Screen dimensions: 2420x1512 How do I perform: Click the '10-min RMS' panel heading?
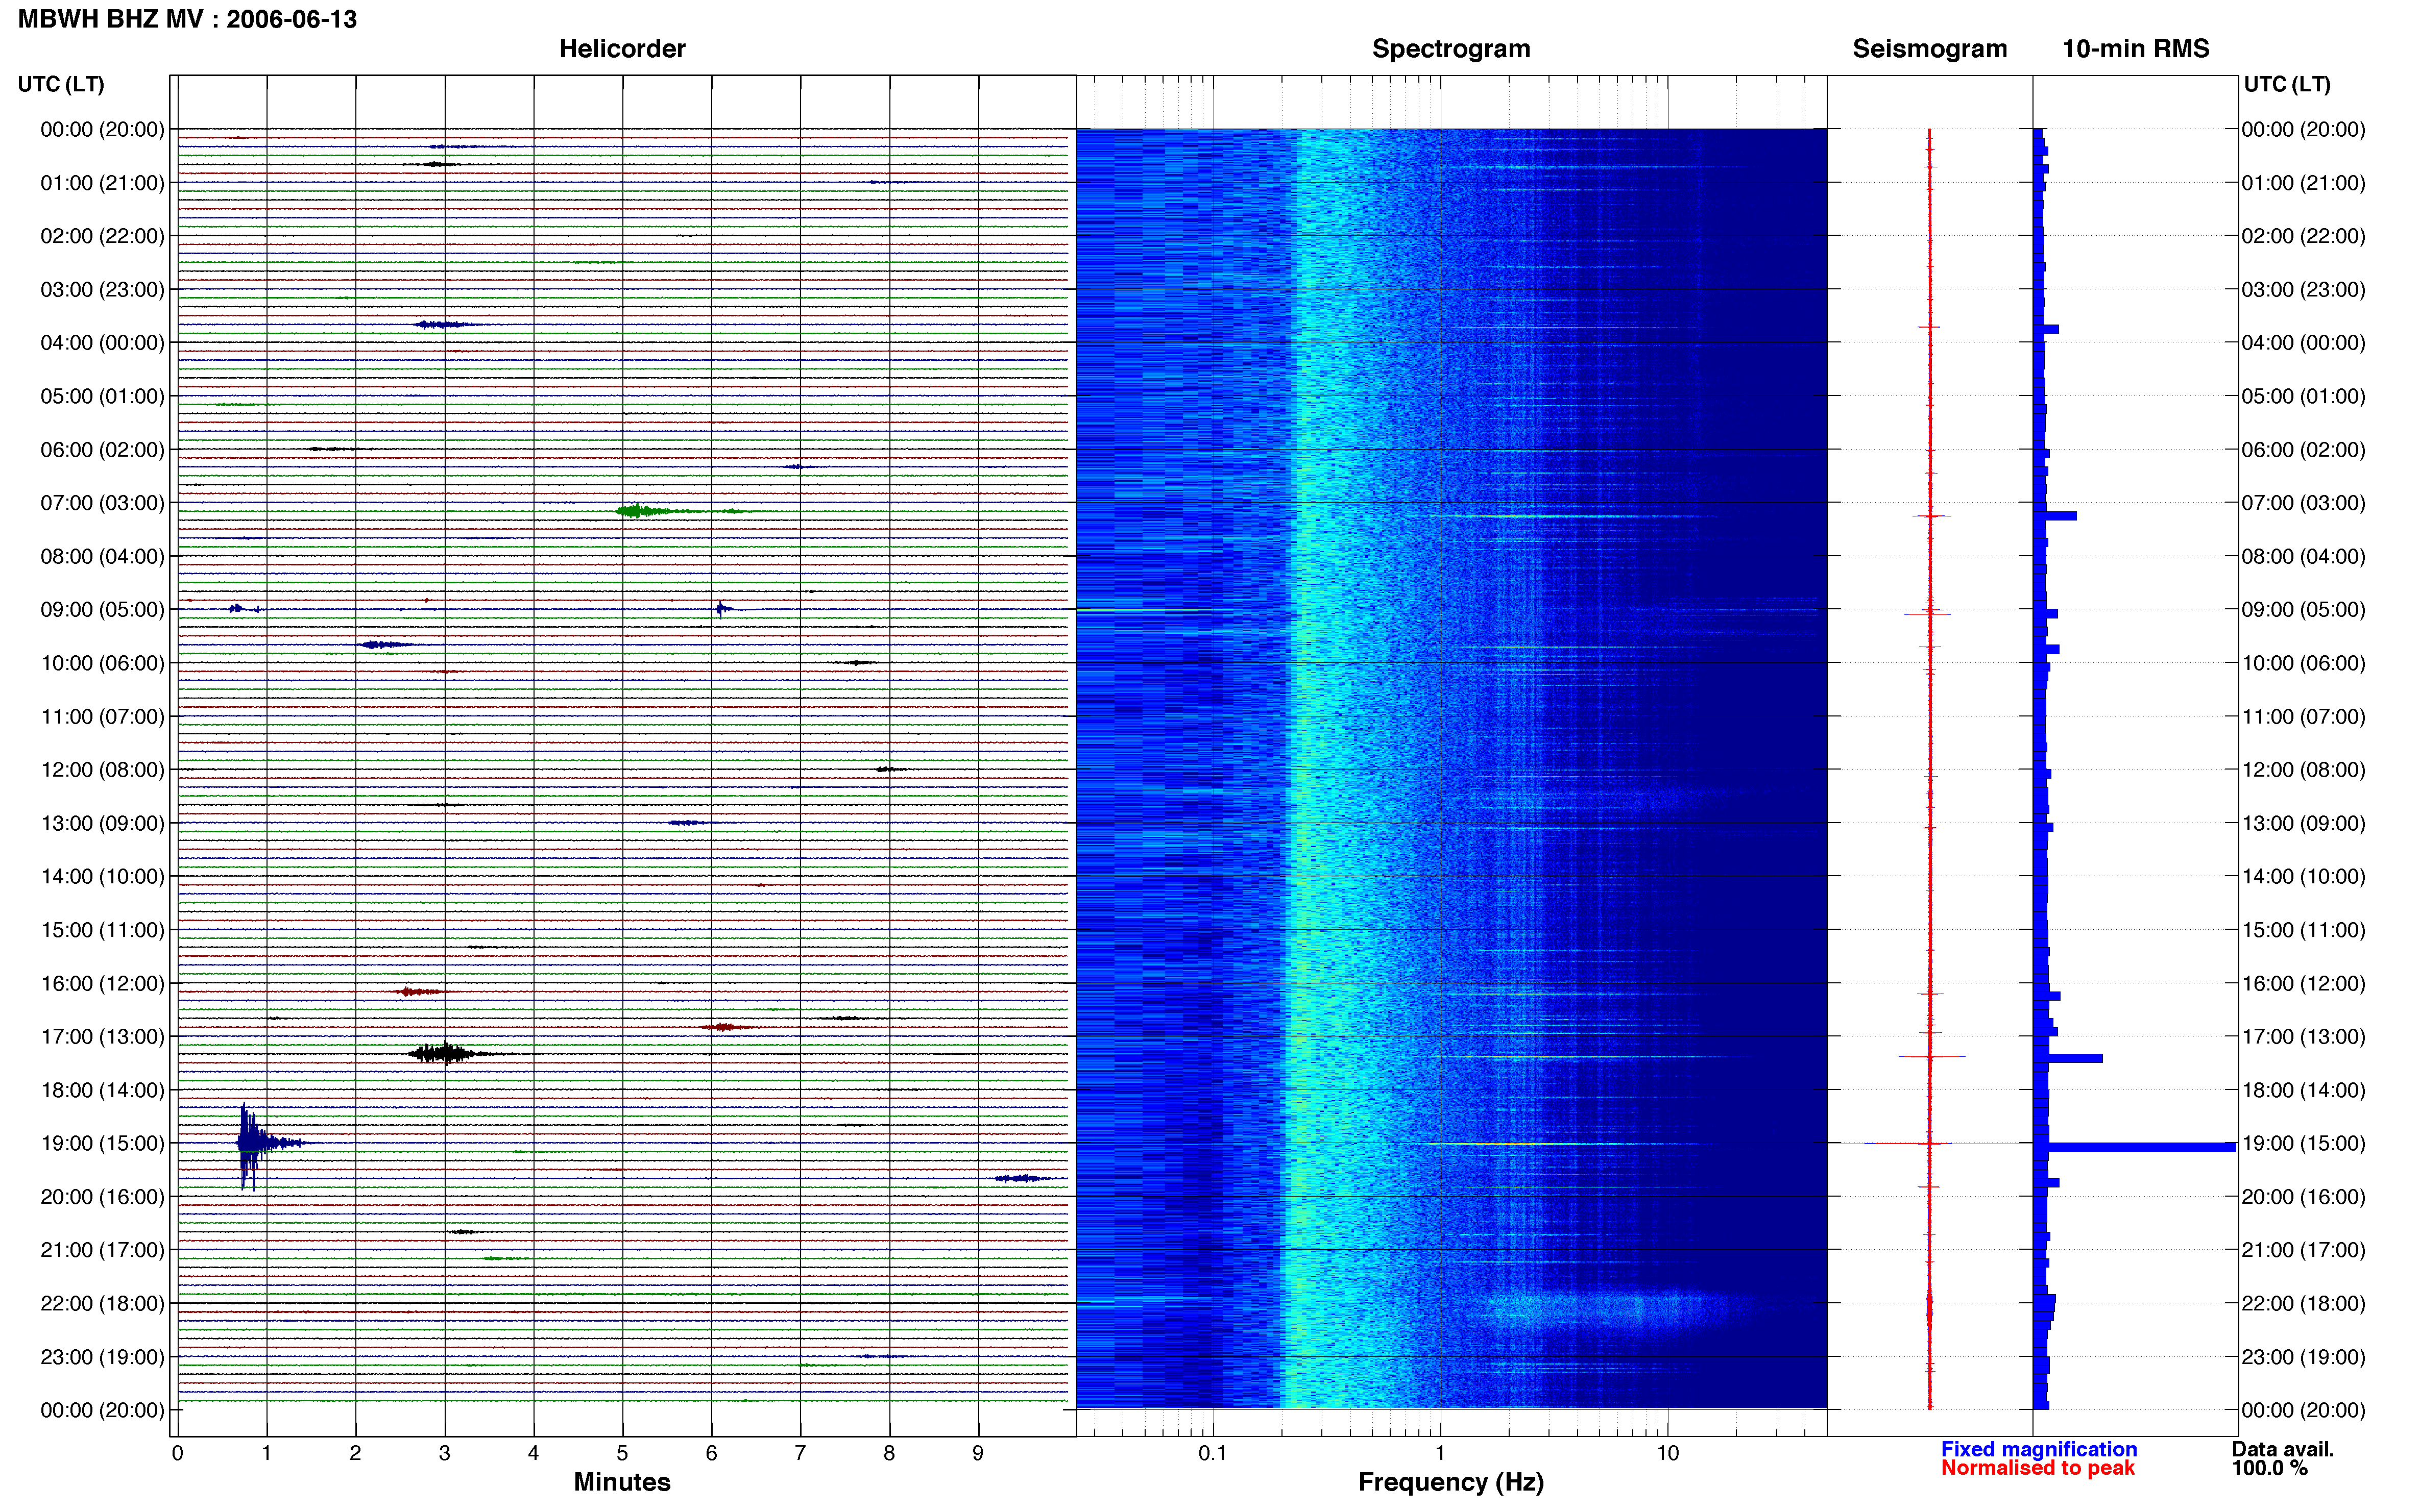coord(2135,49)
